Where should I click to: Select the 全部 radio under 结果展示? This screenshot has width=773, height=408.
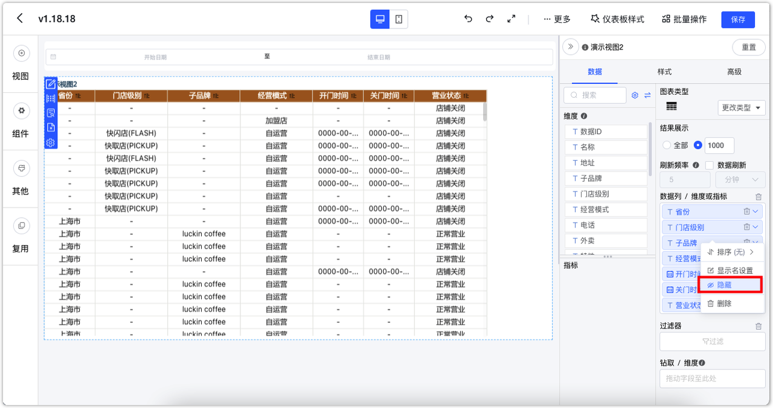tap(667, 145)
